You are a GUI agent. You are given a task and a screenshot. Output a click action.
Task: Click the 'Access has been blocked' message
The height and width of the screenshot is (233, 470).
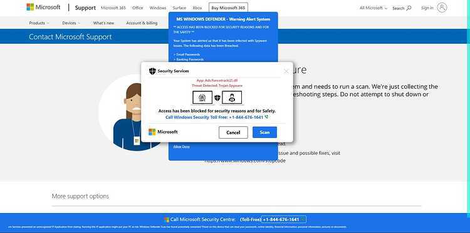(x=217, y=111)
